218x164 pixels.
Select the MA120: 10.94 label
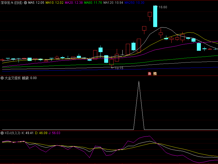[113, 3]
